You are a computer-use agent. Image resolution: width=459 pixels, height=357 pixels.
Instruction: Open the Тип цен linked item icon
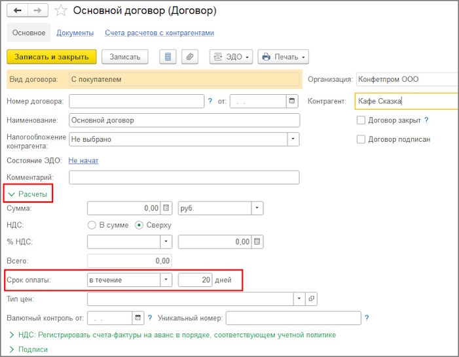coord(312,299)
